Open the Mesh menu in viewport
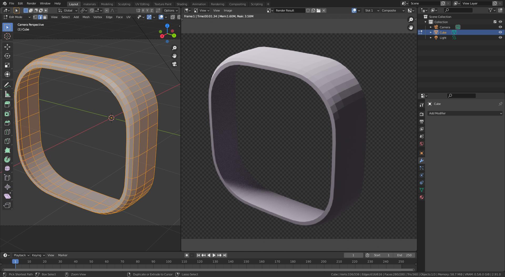Image resolution: width=505 pixels, height=277 pixels. 86,17
